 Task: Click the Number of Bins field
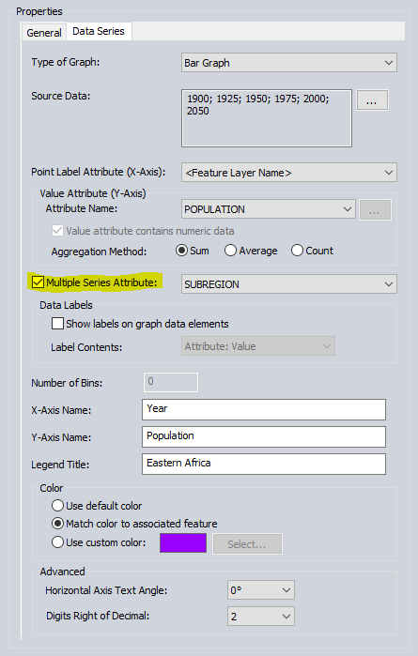tap(171, 382)
